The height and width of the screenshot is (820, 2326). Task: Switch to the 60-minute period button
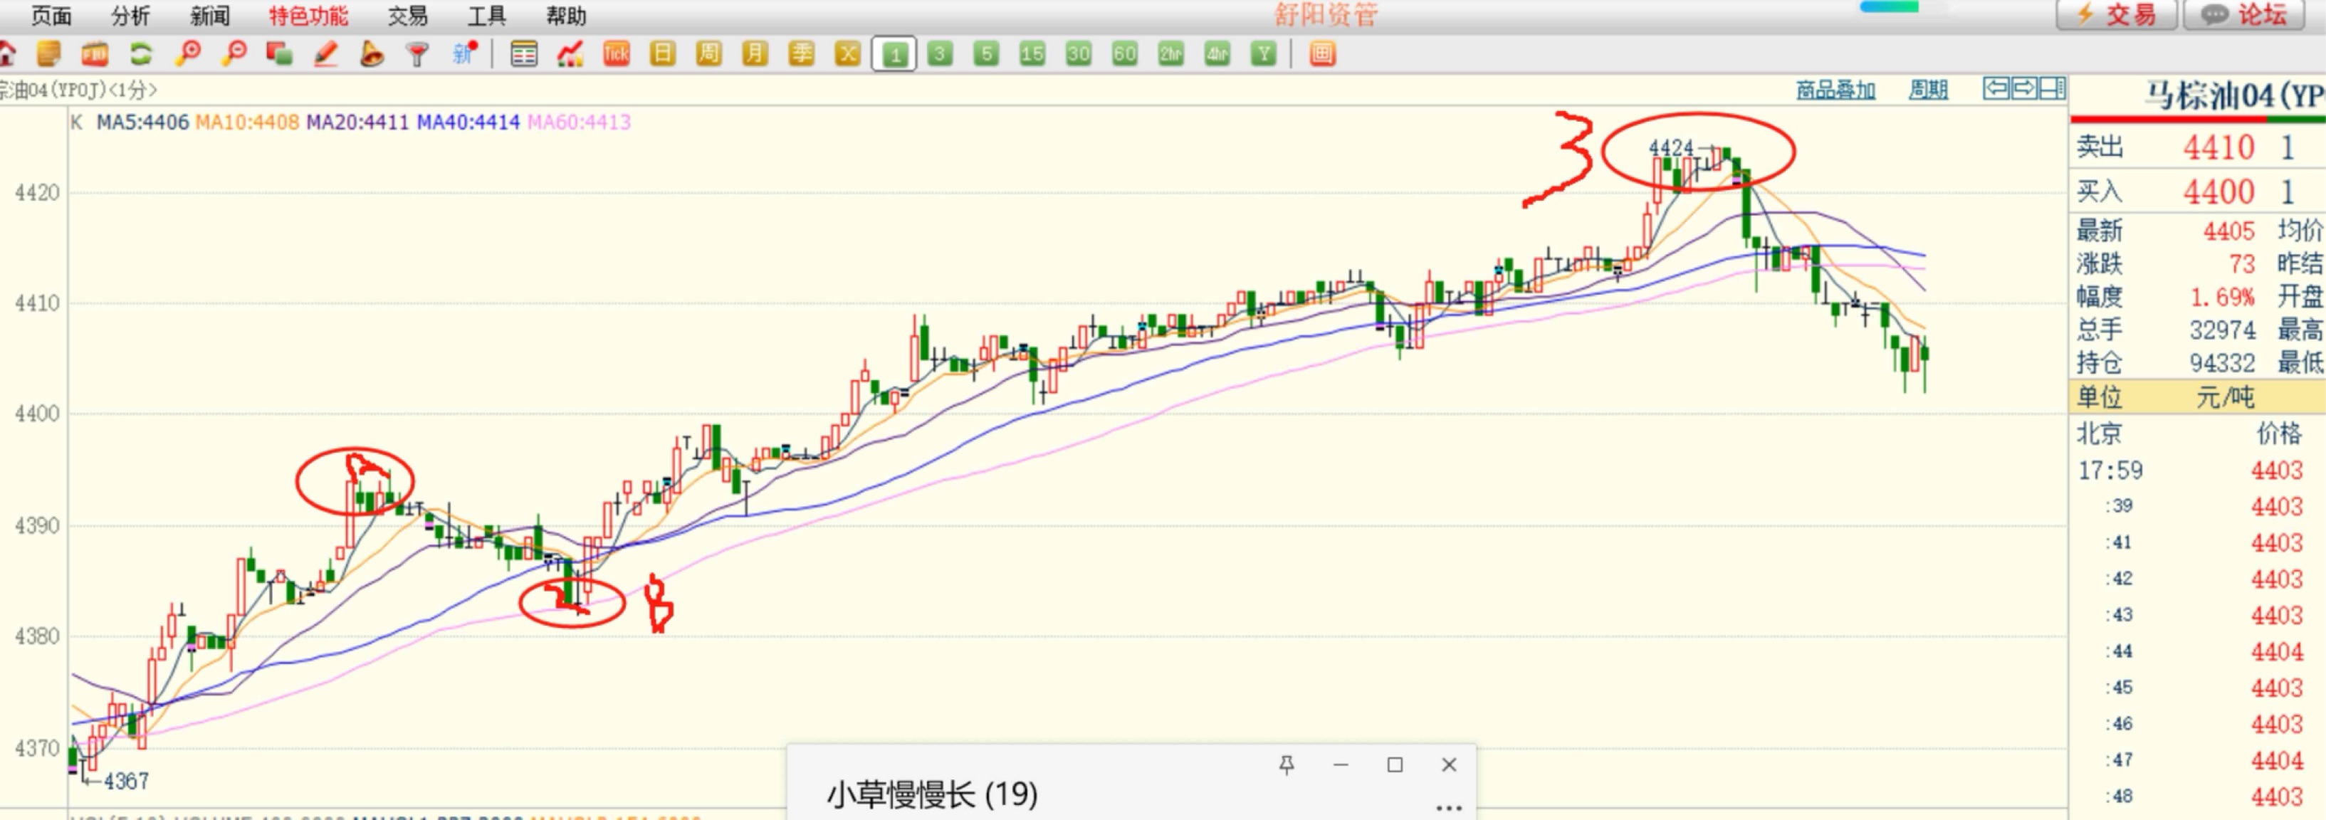pos(1124,54)
